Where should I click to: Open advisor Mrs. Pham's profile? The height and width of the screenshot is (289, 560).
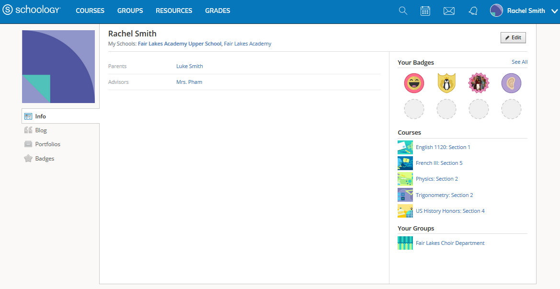(x=189, y=82)
